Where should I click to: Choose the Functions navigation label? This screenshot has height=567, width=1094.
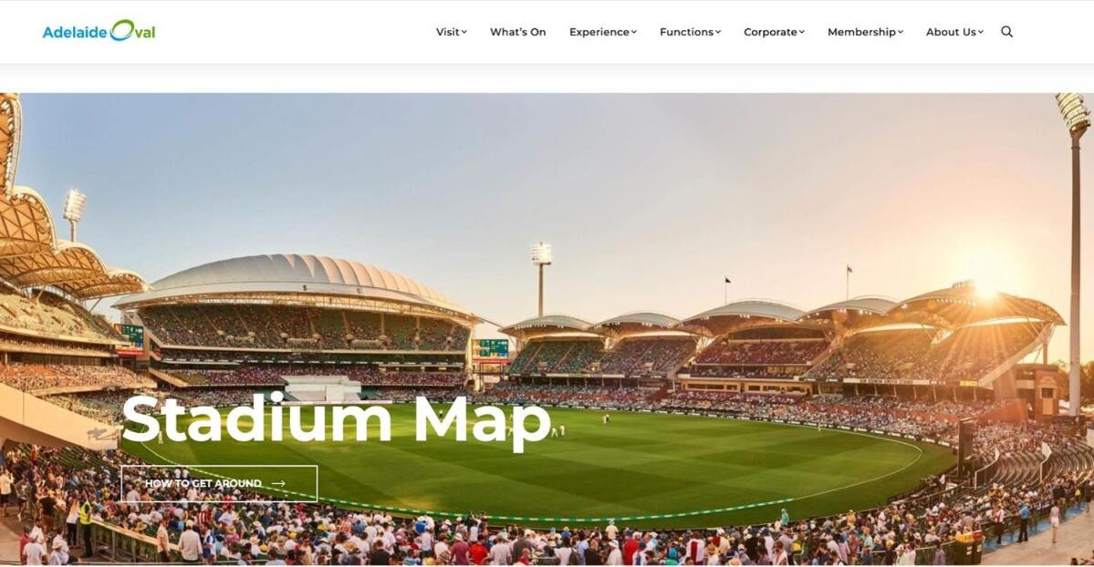point(686,32)
